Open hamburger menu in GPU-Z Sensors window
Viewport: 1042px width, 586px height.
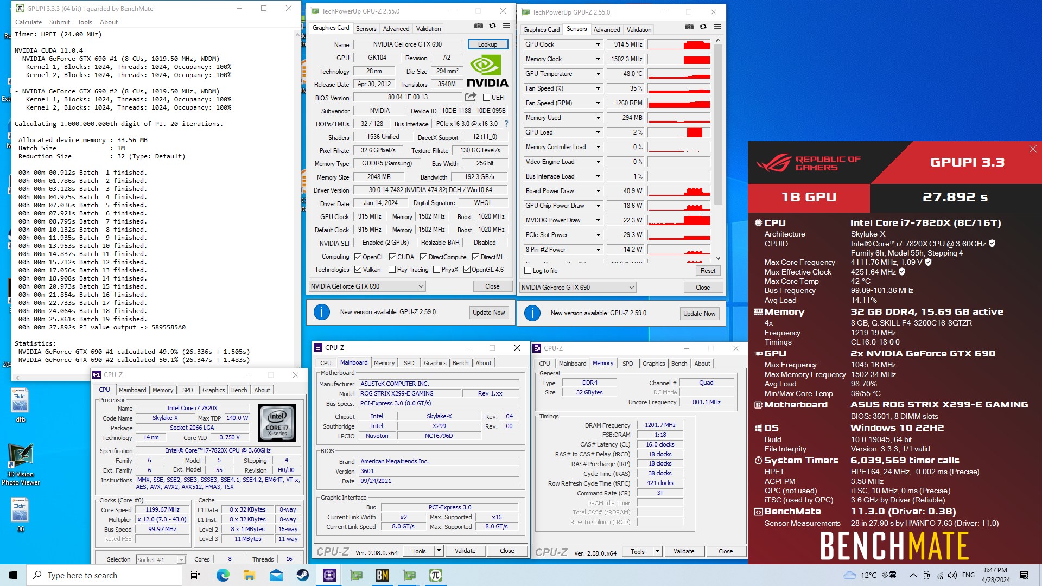[x=717, y=27]
